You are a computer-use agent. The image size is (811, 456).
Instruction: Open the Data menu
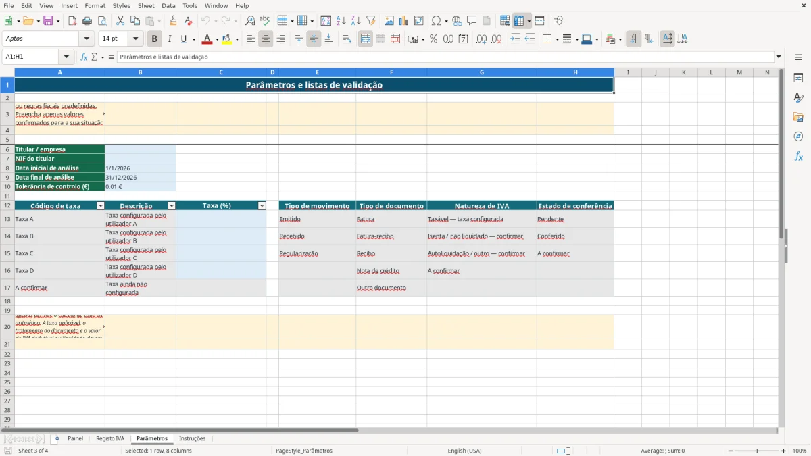(168, 5)
